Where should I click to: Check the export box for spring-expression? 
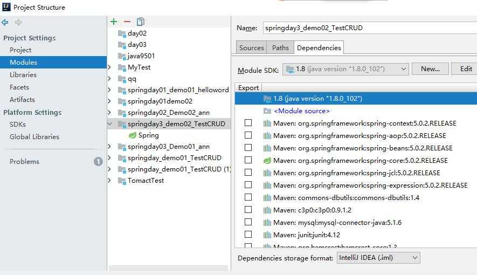pos(248,184)
